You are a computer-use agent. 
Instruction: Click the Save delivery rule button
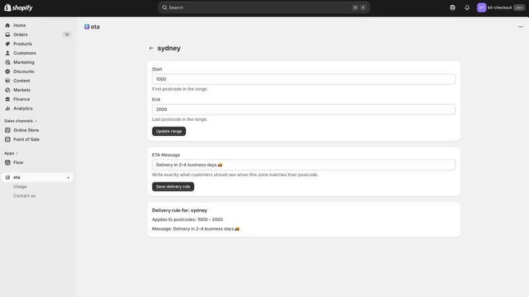[x=173, y=187]
